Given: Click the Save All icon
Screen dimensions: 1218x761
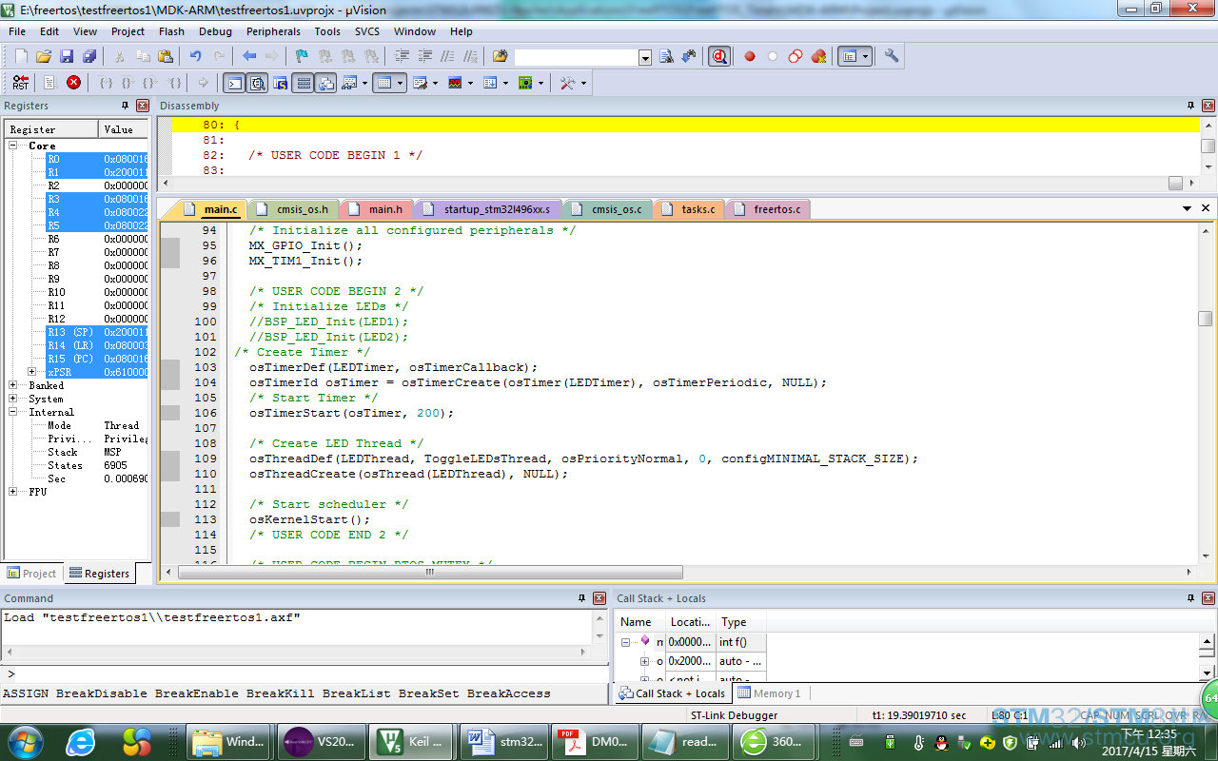Looking at the screenshot, I should point(89,56).
